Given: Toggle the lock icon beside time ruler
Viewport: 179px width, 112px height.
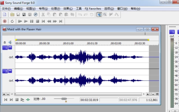Looking at the screenshot, I should coord(5,42).
